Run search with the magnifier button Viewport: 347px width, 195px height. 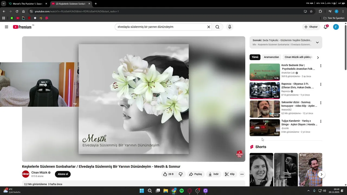coord(217,27)
